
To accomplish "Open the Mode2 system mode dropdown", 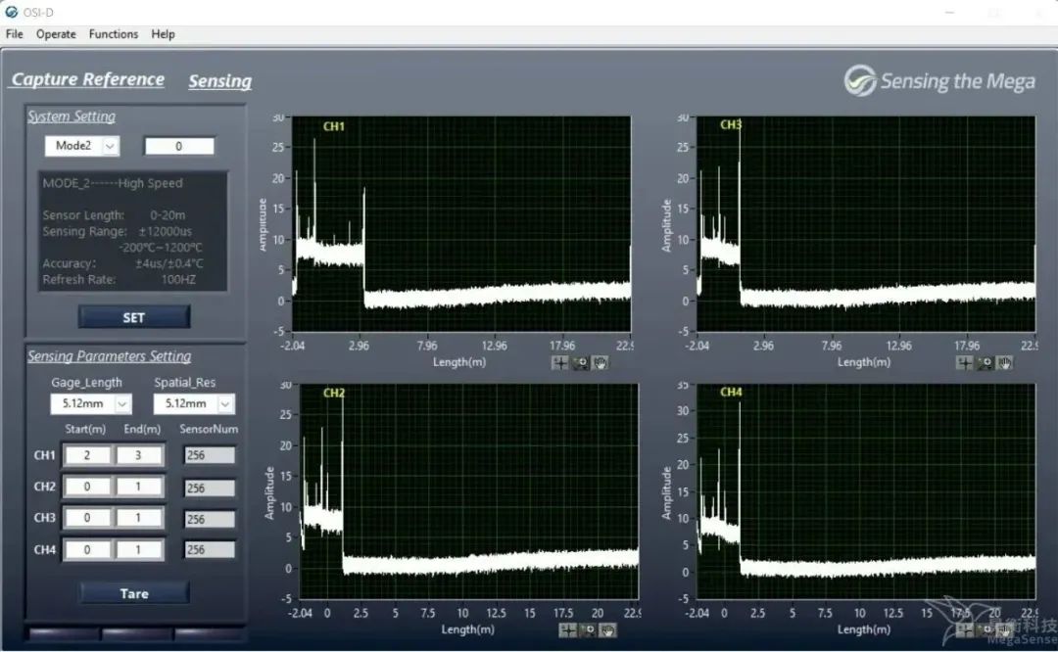I will [x=81, y=146].
